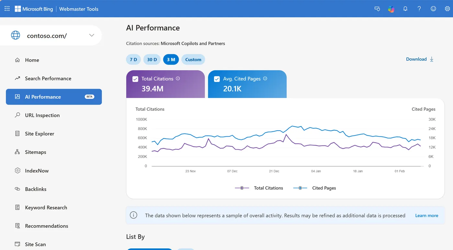Click the Webmaster Tools title link
Screen dimensions: 453x250
pos(79,9)
